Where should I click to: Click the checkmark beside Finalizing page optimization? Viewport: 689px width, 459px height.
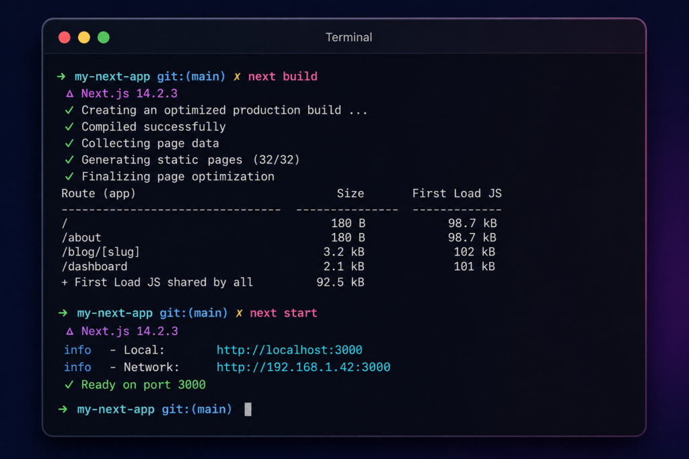[69, 177]
